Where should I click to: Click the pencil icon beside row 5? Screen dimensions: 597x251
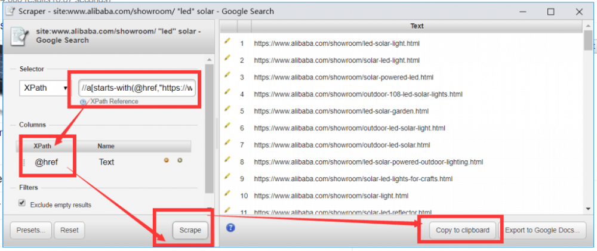[x=227, y=110]
